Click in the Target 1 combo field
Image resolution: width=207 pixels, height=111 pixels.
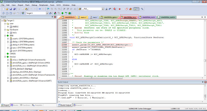pos(36,13)
